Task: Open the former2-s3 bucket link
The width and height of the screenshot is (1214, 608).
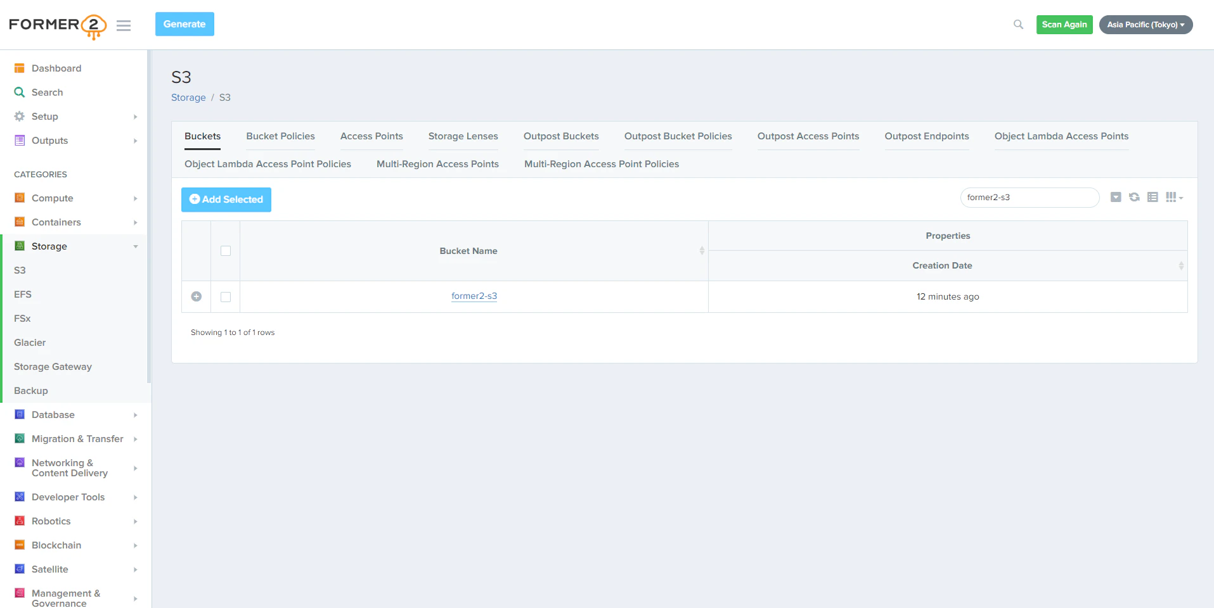Action: pyautogui.click(x=474, y=296)
